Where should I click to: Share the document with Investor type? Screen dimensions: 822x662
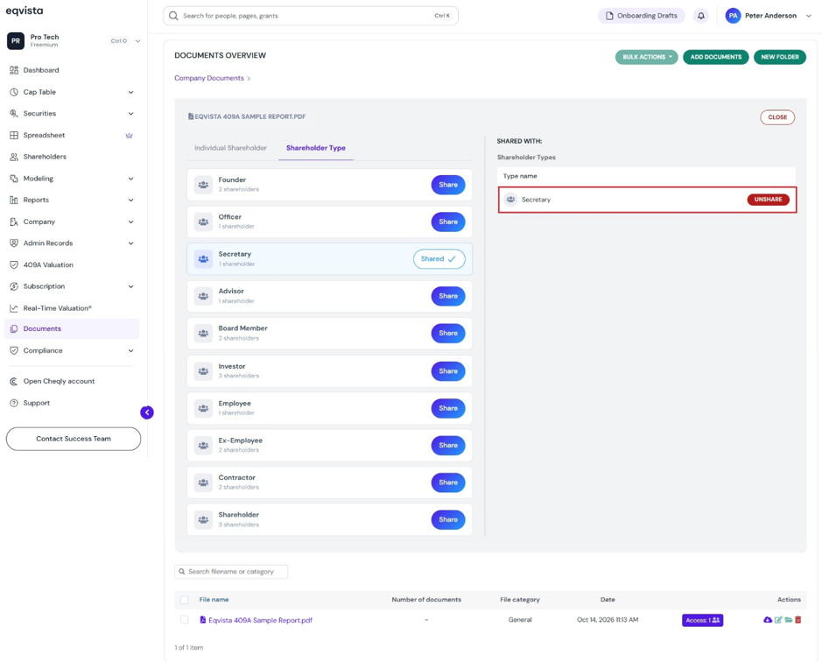[x=448, y=371]
